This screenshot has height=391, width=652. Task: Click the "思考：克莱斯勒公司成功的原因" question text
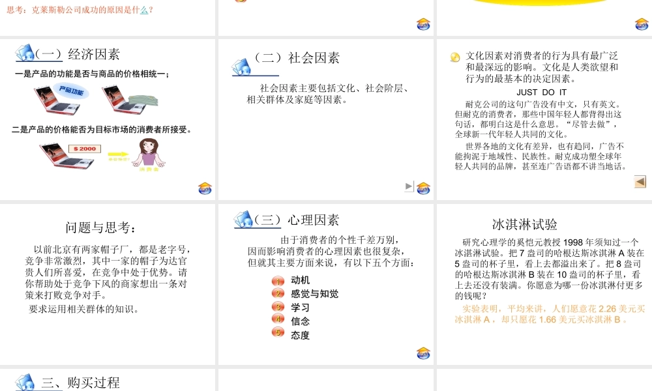[x=77, y=9]
